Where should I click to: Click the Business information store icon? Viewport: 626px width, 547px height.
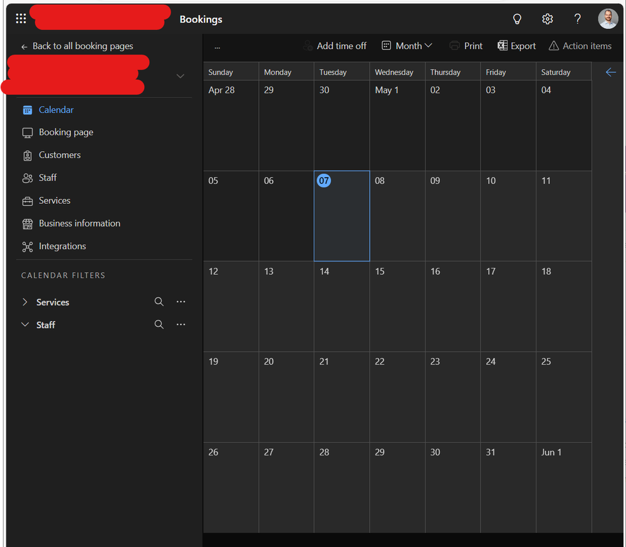coord(27,224)
